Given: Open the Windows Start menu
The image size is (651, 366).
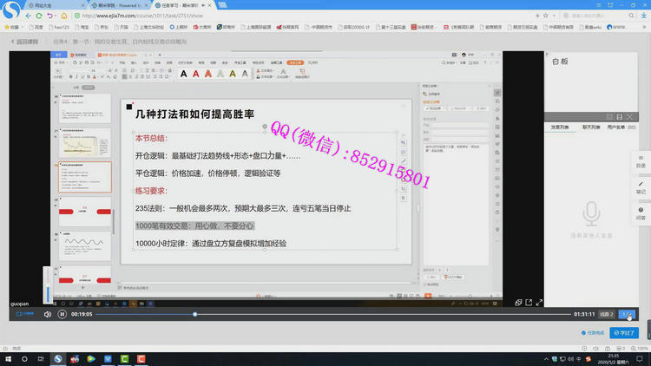Looking at the screenshot, I should click(8, 359).
